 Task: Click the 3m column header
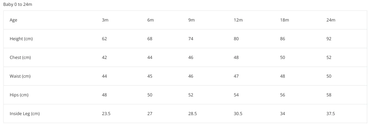coord(105,20)
